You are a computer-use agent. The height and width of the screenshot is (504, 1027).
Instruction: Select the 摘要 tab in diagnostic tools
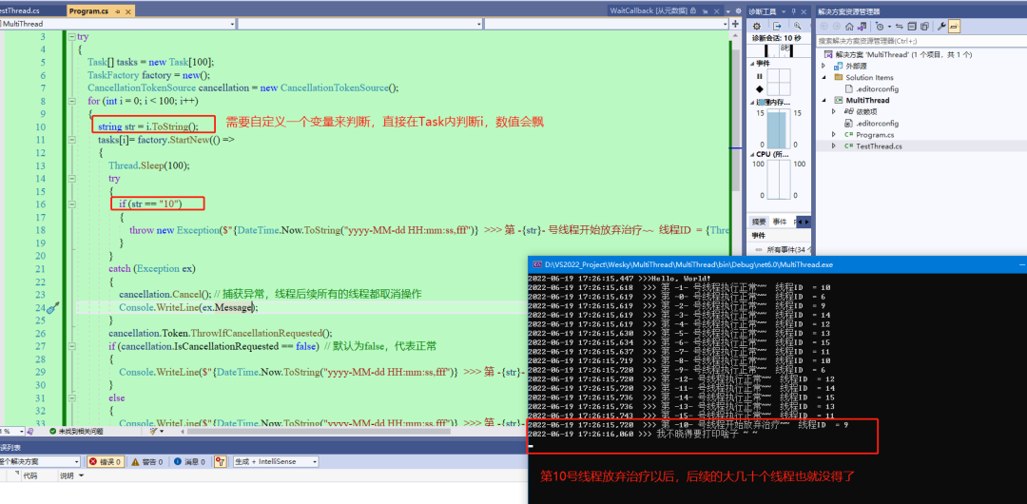pyautogui.click(x=759, y=222)
